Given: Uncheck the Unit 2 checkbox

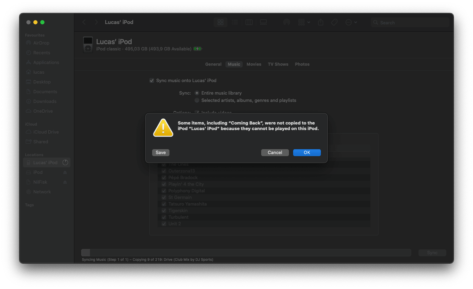Looking at the screenshot, I should pos(164,224).
